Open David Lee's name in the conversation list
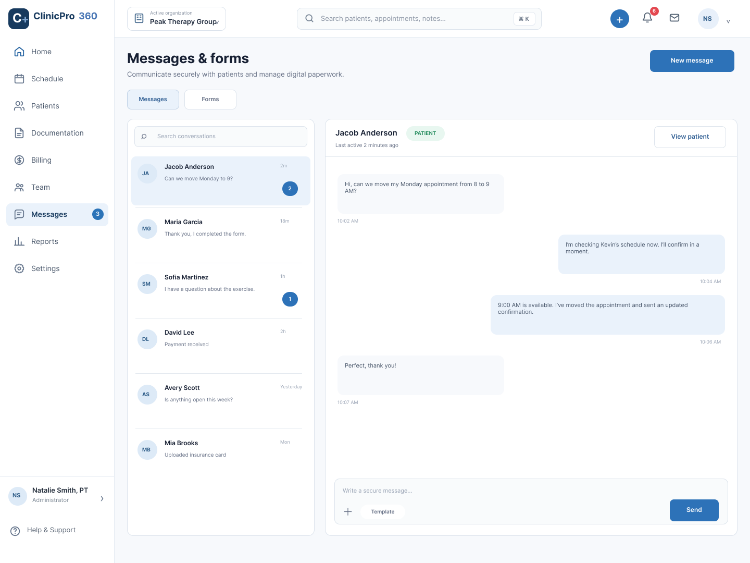Image resolution: width=750 pixels, height=563 pixels. 179,333
